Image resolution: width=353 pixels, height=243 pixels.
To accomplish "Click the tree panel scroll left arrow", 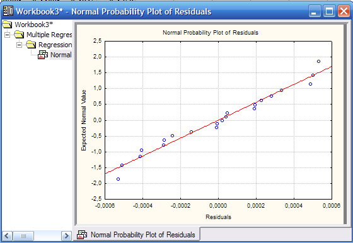I will tap(7, 236).
